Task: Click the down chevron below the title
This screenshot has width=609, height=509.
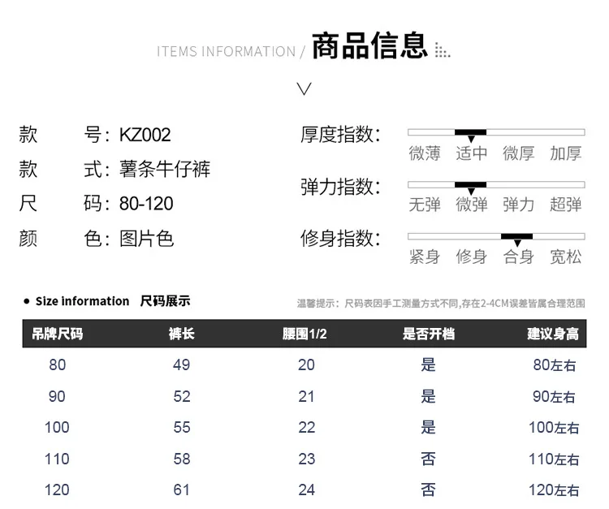Action: [x=304, y=89]
